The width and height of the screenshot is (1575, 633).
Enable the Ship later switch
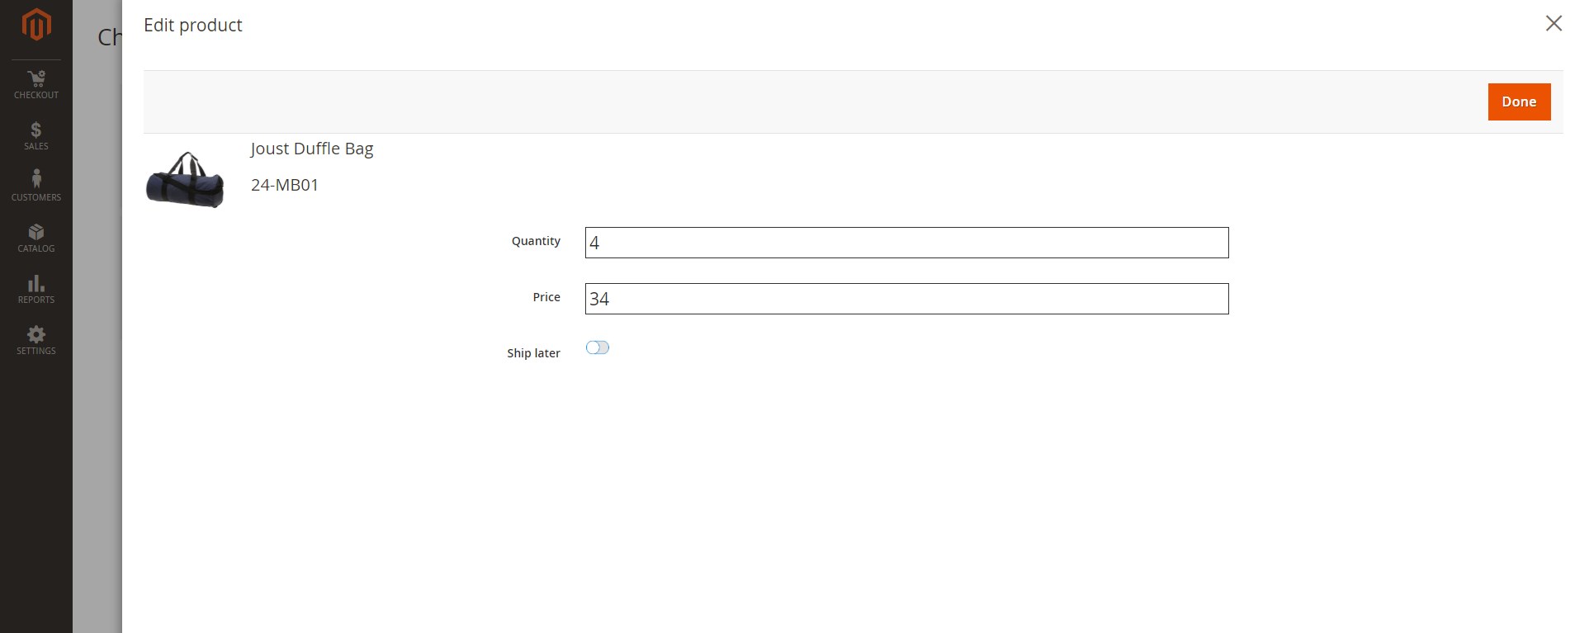[x=597, y=347]
